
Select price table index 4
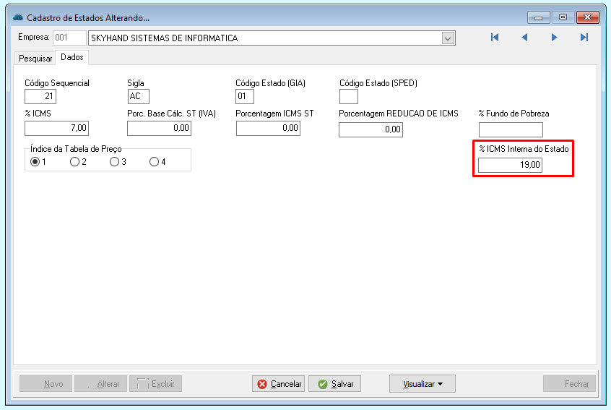[x=154, y=162]
